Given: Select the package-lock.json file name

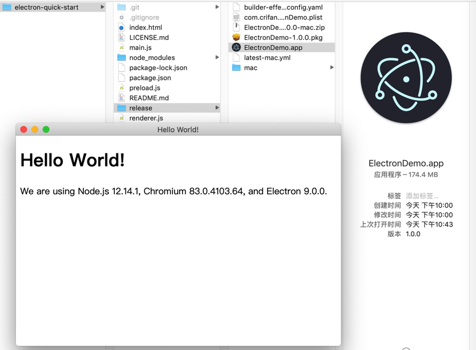Looking at the screenshot, I should (x=158, y=68).
